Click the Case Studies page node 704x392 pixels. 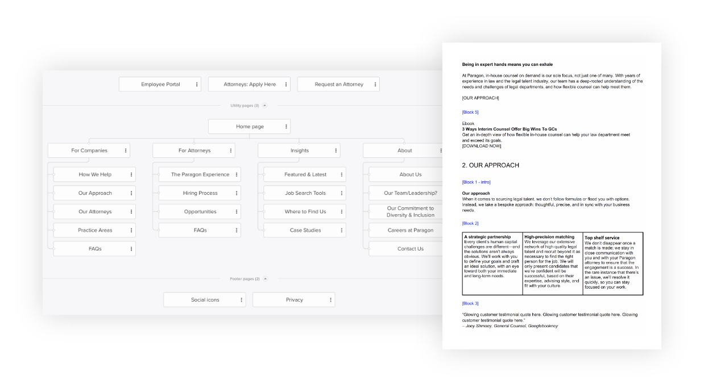(x=305, y=231)
